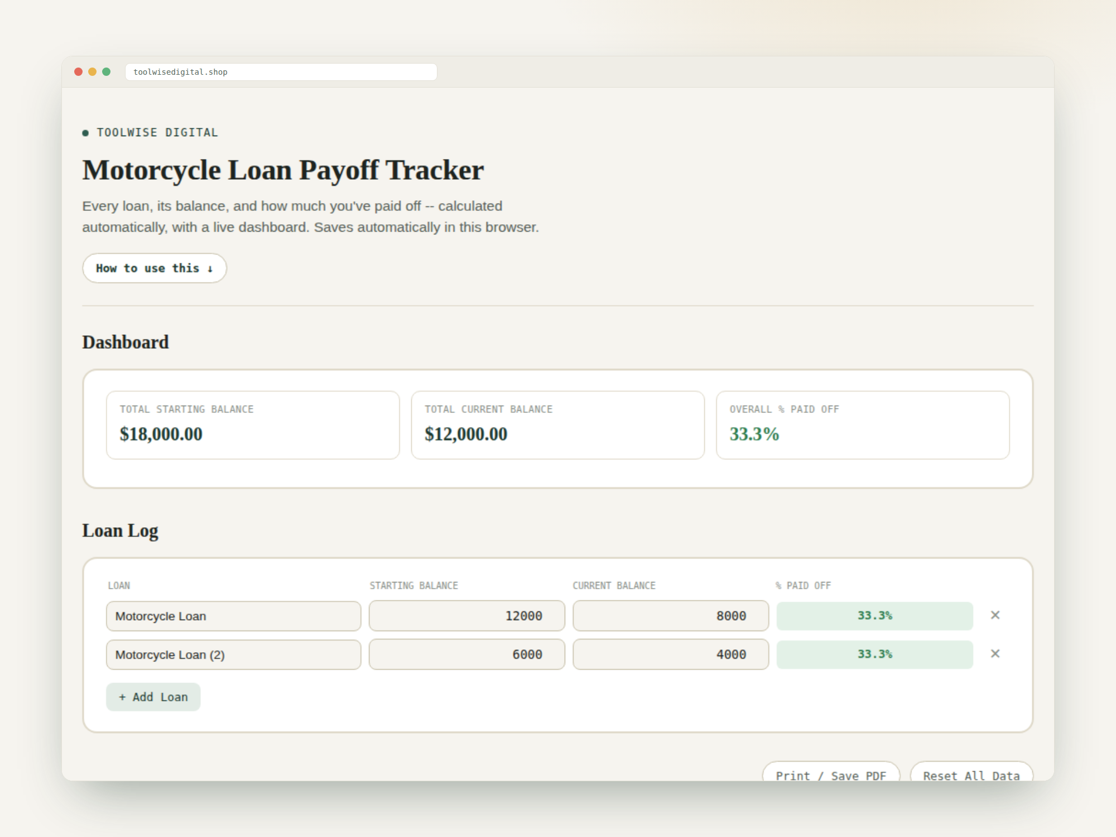
Task: Click the 12000 starting balance field
Action: click(x=466, y=616)
